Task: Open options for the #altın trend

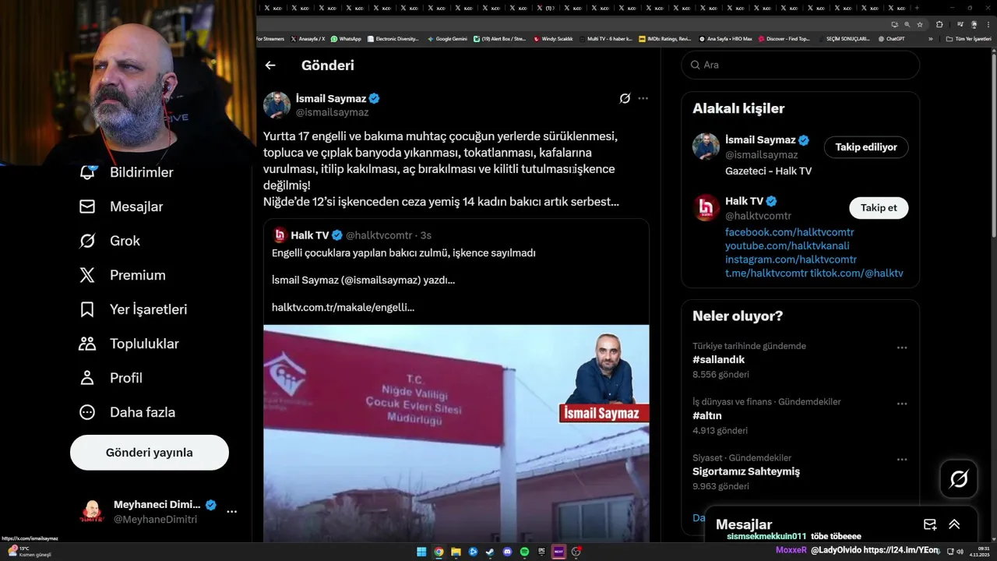Action: [902, 404]
